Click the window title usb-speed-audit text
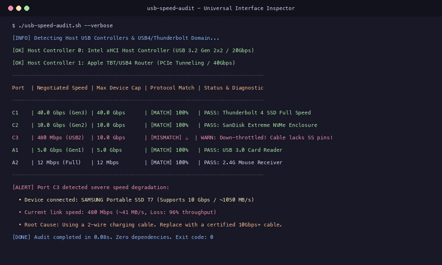 (221, 8)
